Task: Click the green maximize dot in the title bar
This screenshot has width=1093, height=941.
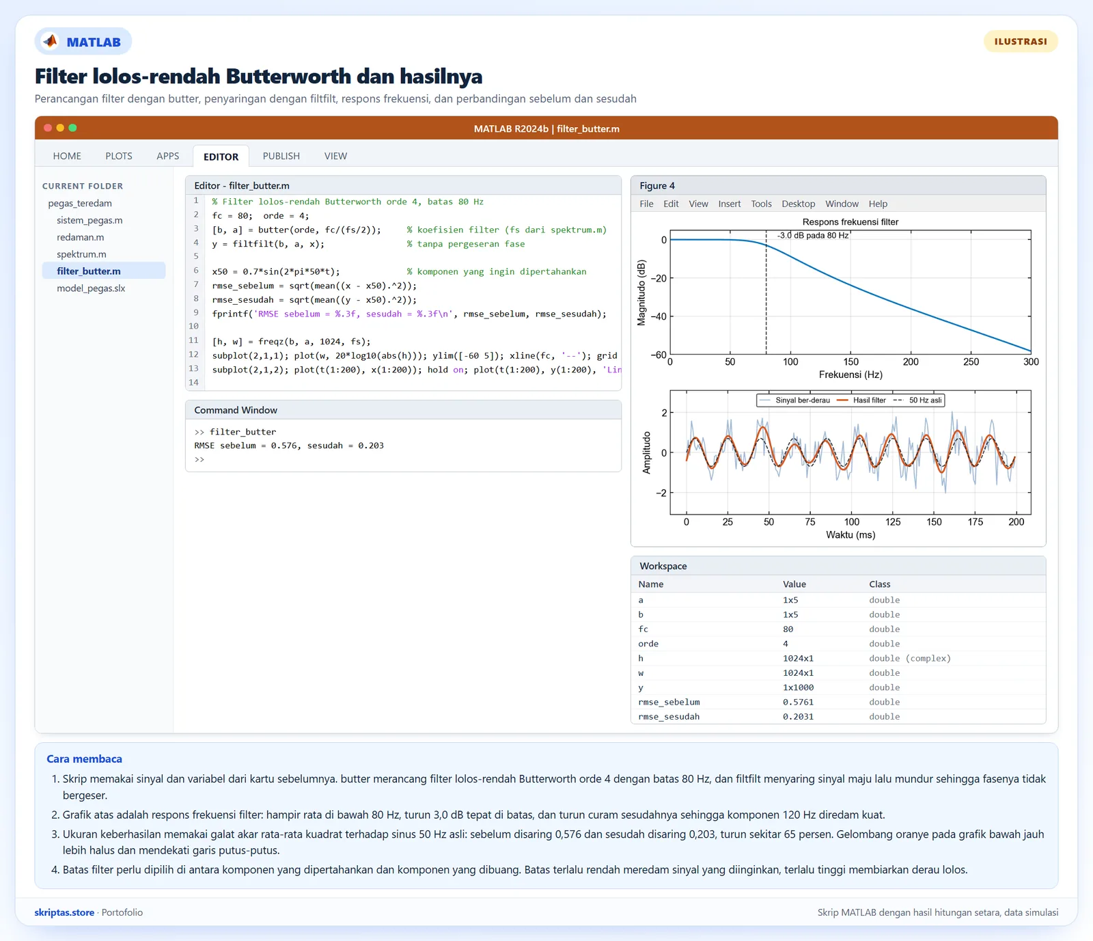Action: click(72, 128)
